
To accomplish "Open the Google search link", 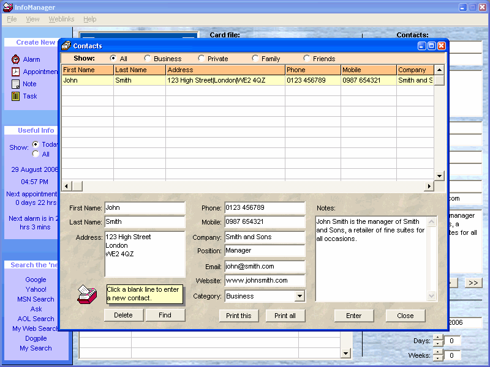I will pyautogui.click(x=36, y=280).
